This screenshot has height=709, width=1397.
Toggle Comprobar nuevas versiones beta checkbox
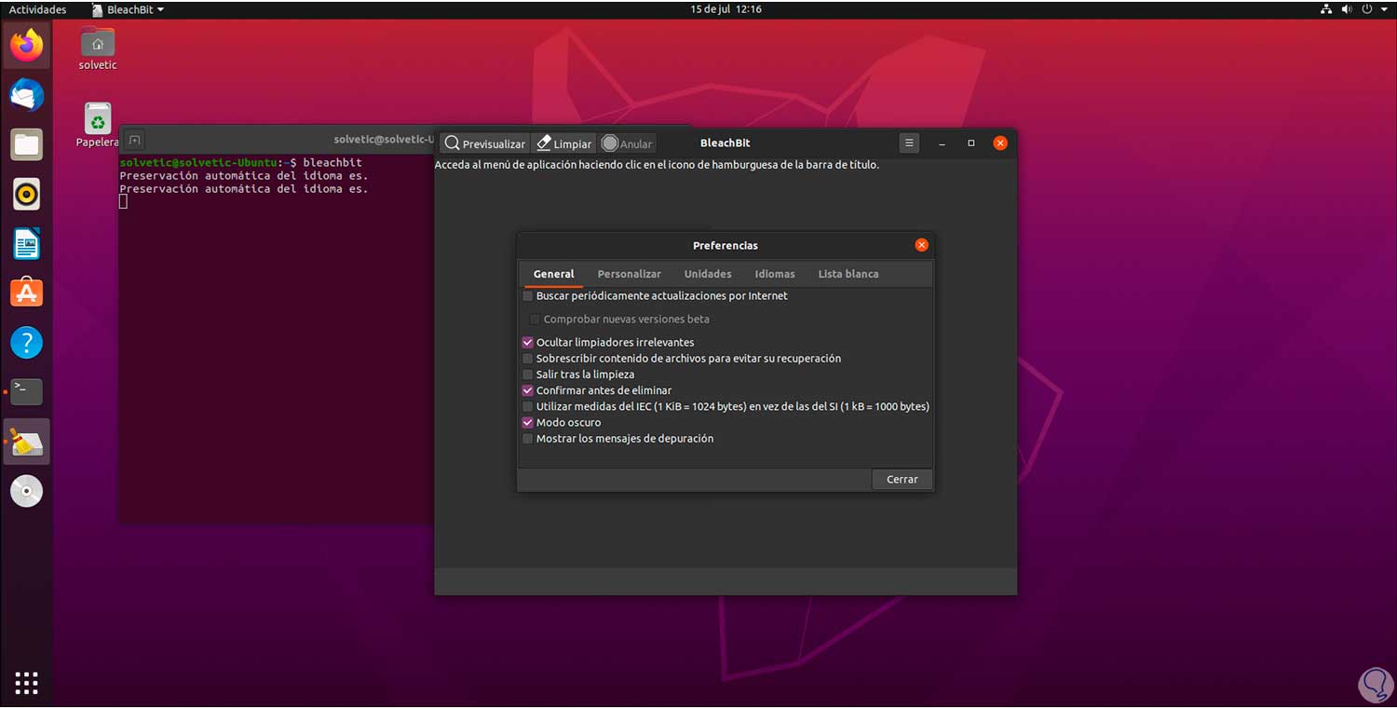click(x=536, y=320)
